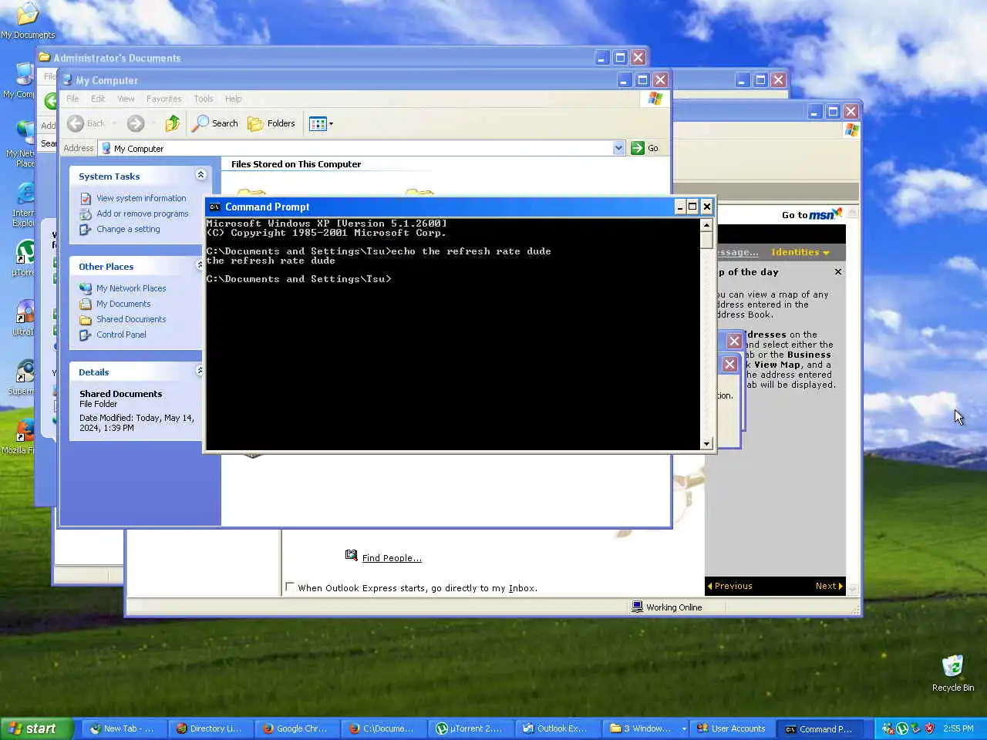Image resolution: width=987 pixels, height=740 pixels.
Task: Open Edit menu in My Computer
Action: 98,99
